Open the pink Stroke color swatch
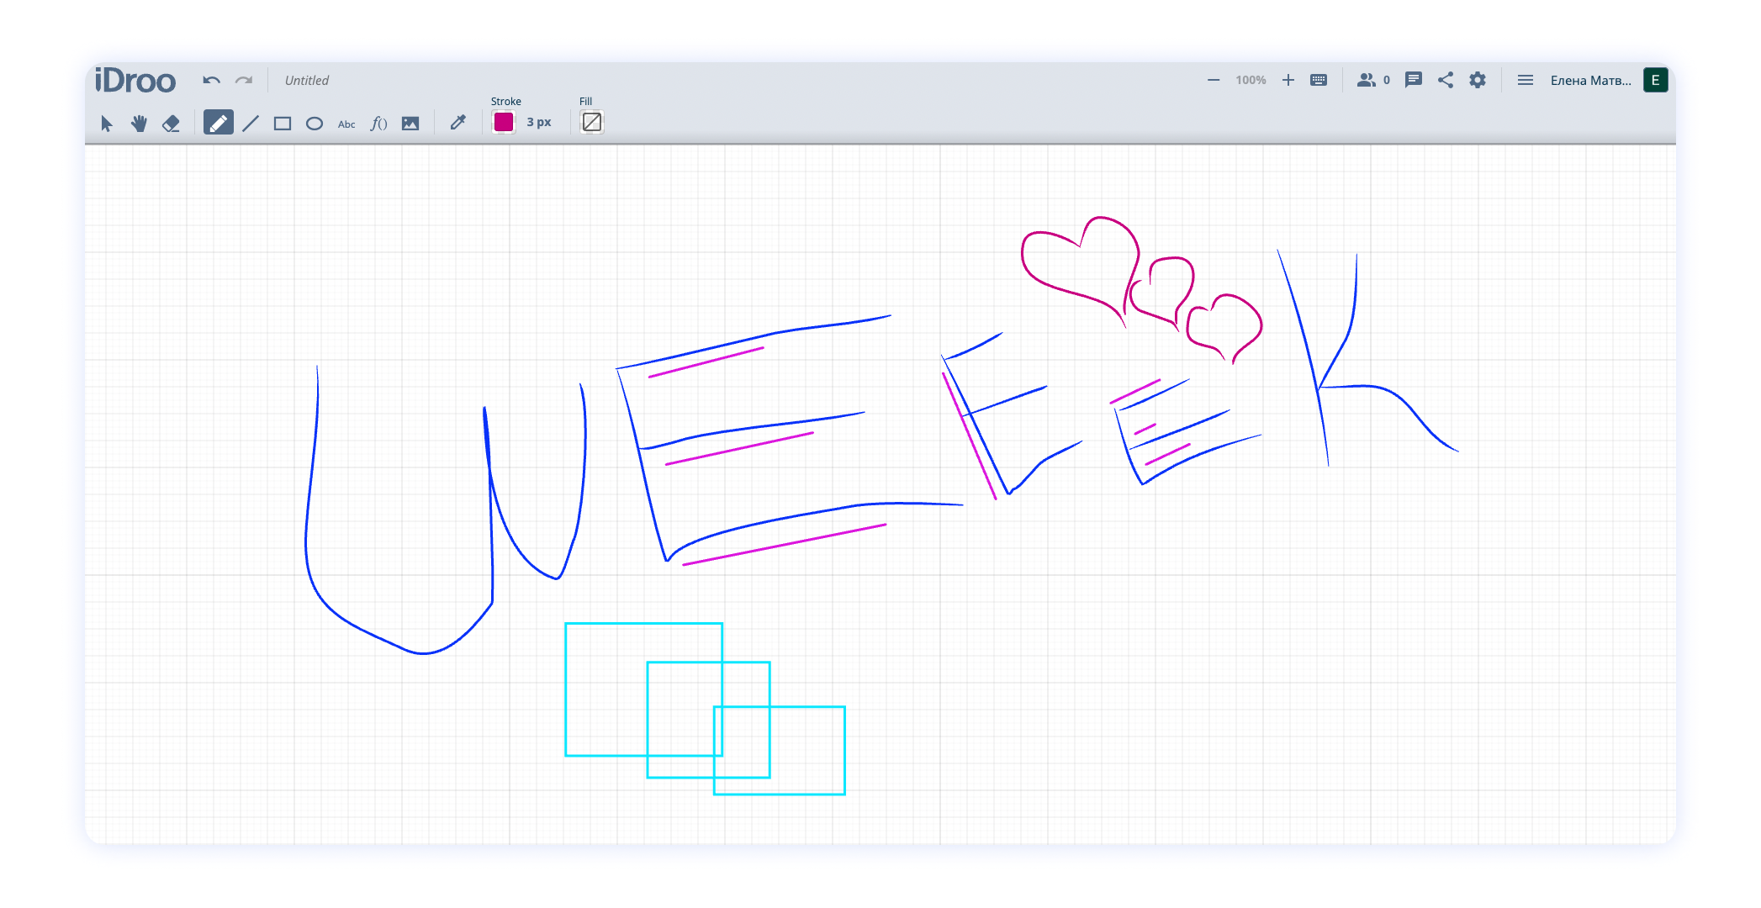This screenshot has width=1761, height=908. [x=504, y=122]
